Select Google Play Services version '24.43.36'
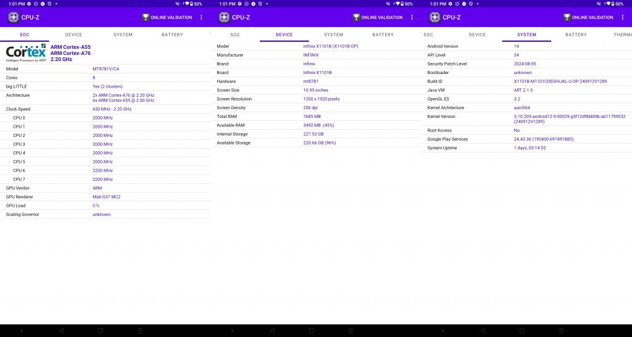Viewport: 632px width, 337px height. (x=543, y=139)
